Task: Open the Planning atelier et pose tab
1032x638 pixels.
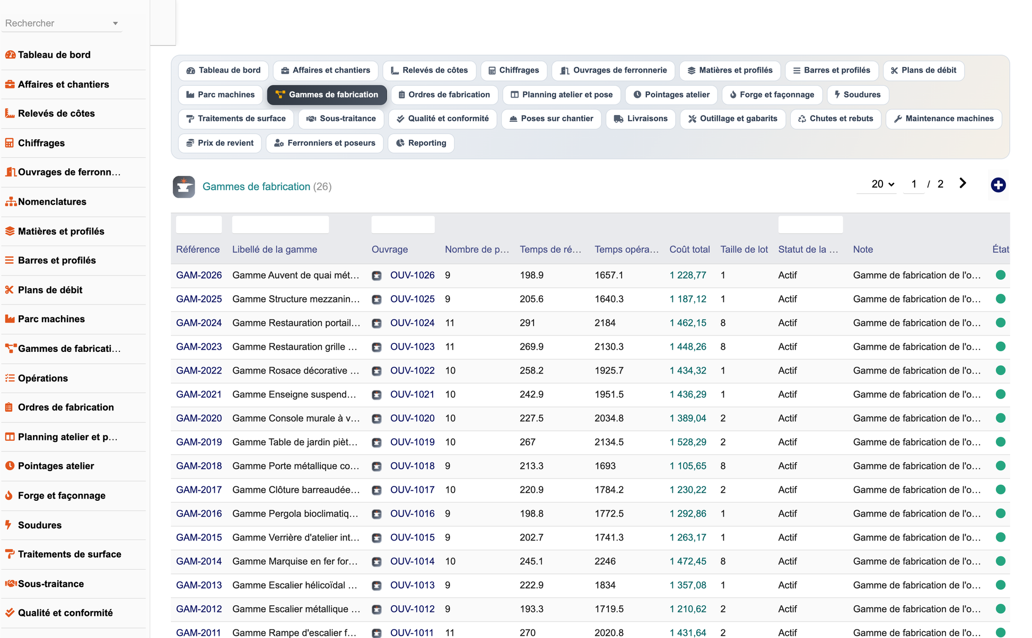Action: coord(561,95)
